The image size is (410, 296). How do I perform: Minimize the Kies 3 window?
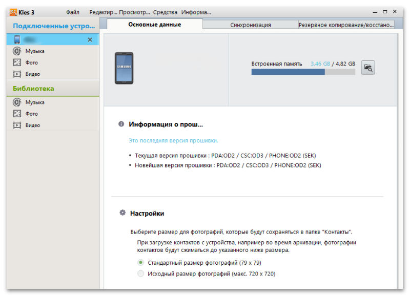(x=375, y=12)
